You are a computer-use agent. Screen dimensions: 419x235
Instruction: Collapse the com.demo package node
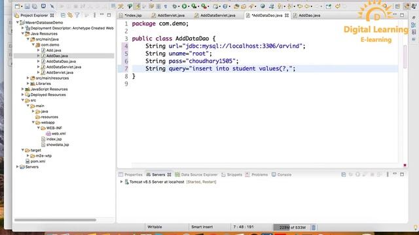point(33,45)
